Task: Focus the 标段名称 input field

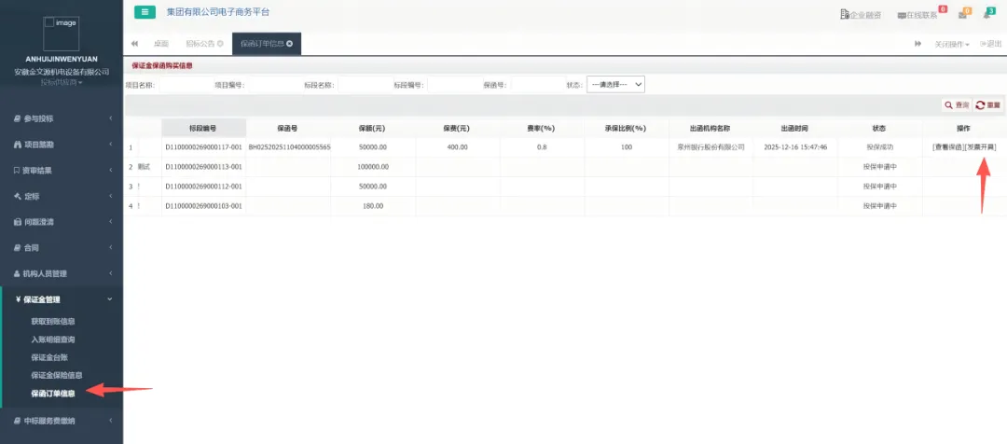Action: tap(366, 85)
